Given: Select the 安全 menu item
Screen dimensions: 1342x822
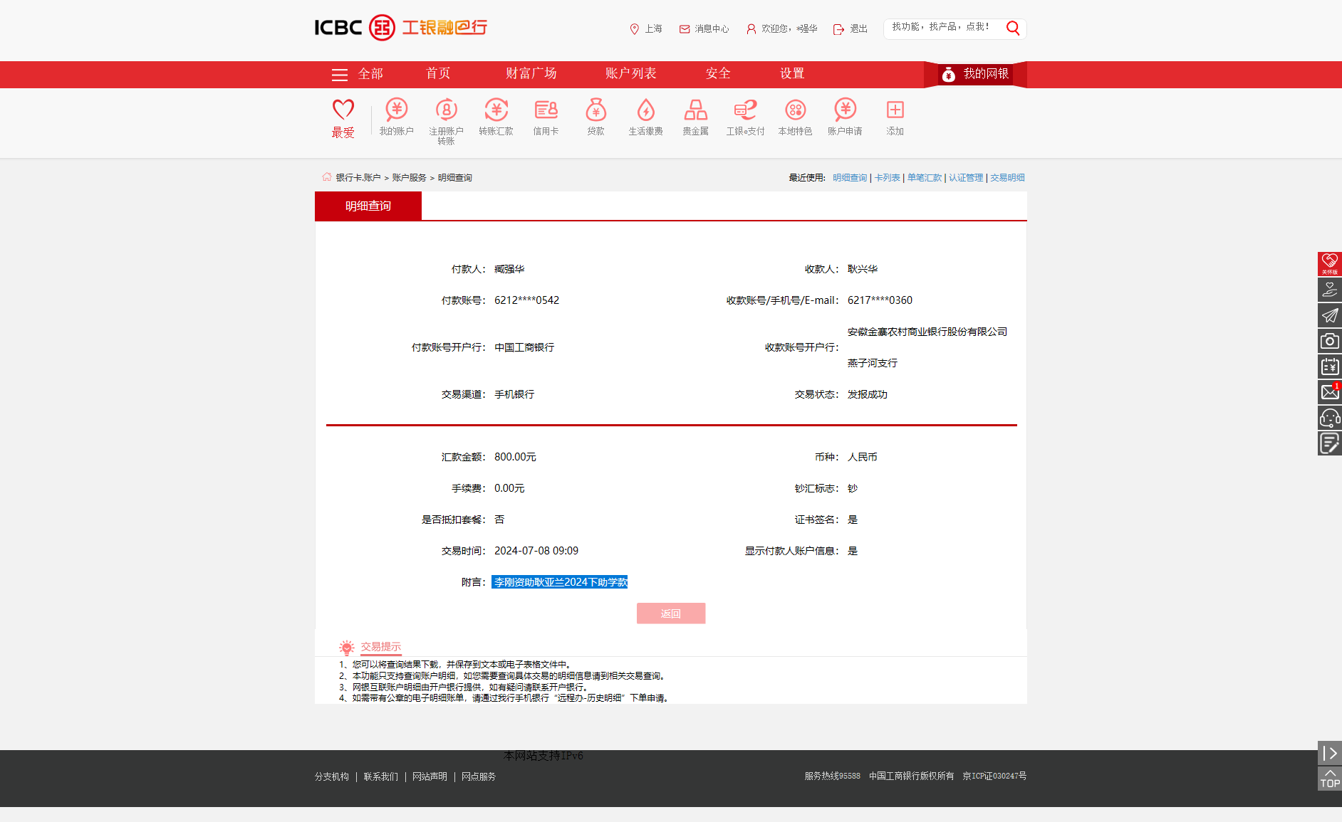Looking at the screenshot, I should 718,74.
